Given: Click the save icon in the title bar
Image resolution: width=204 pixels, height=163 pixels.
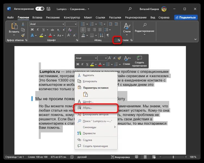Looking at the screenshot, I should (x=49, y=9).
